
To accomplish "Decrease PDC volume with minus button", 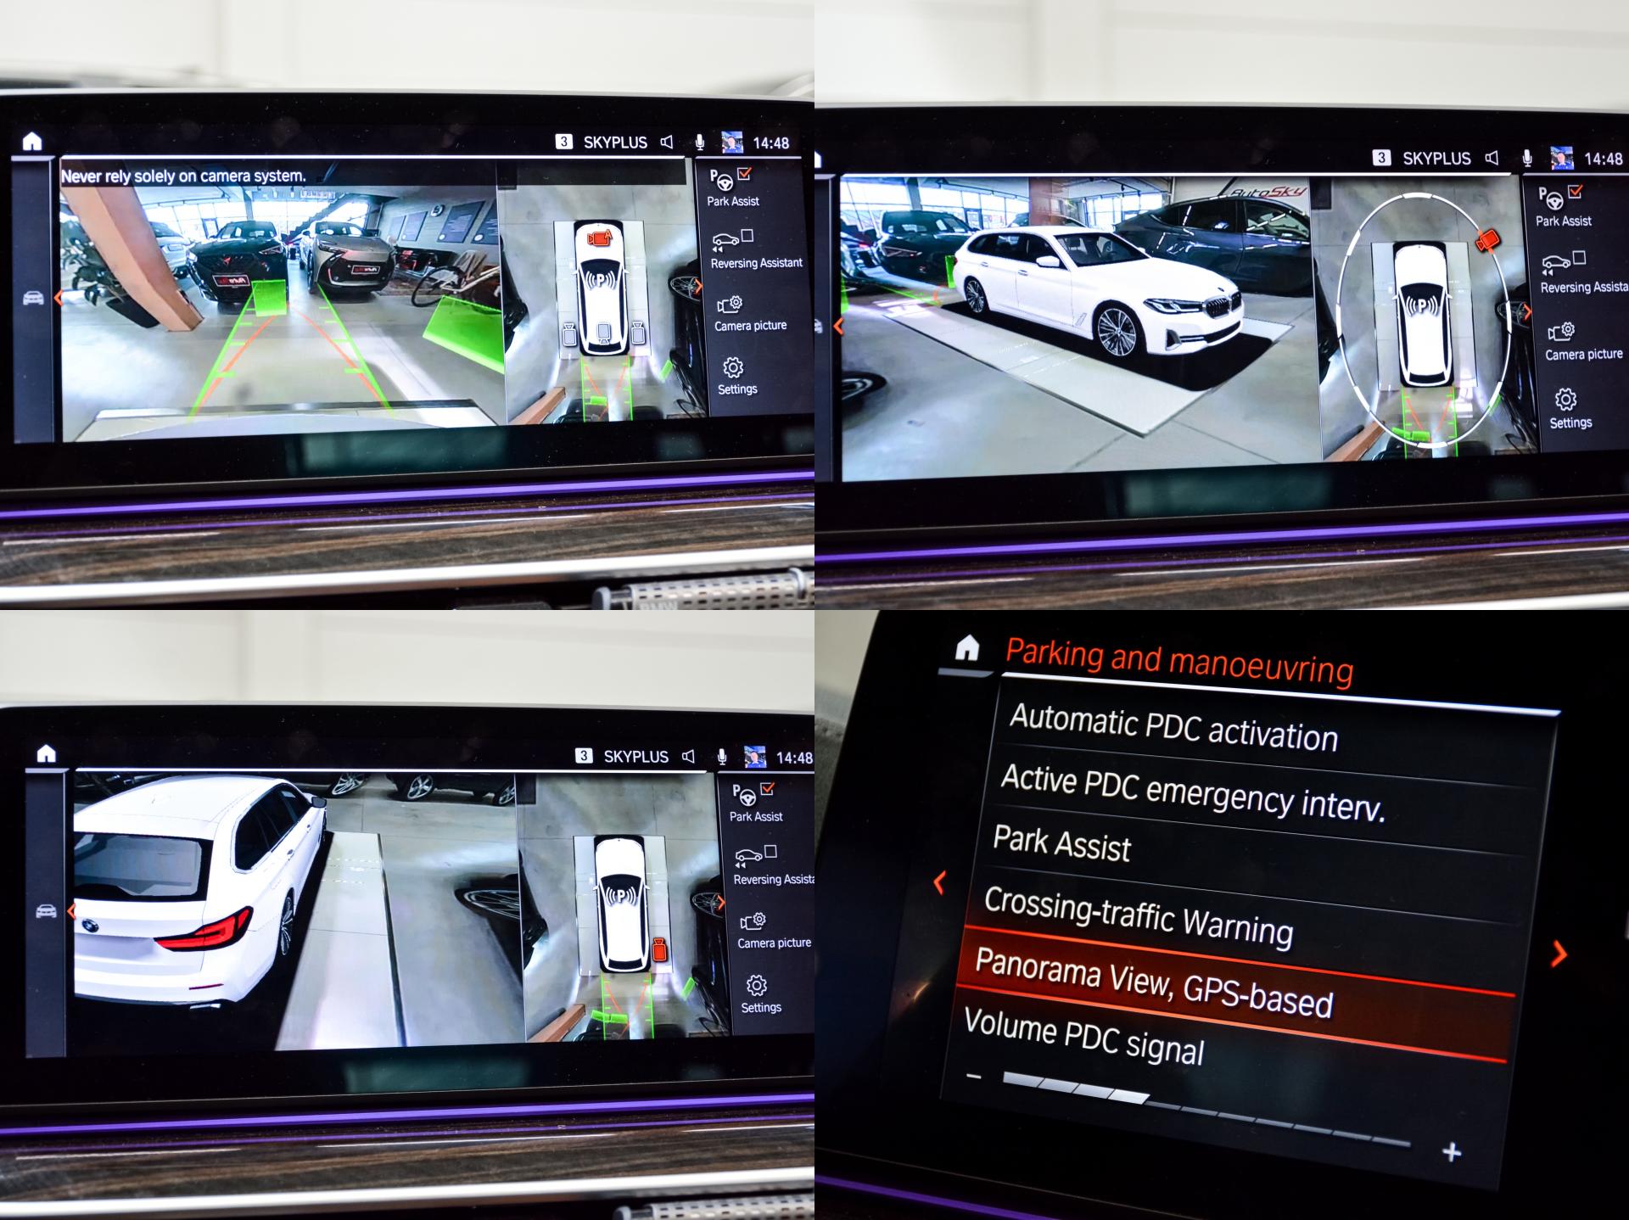I will pyautogui.click(x=974, y=1077).
